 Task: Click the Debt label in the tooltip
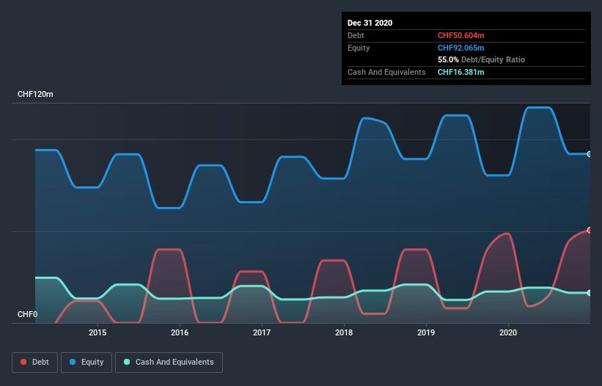coord(356,35)
